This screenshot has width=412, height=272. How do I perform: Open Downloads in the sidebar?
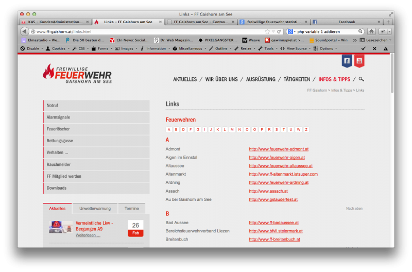(x=96, y=188)
